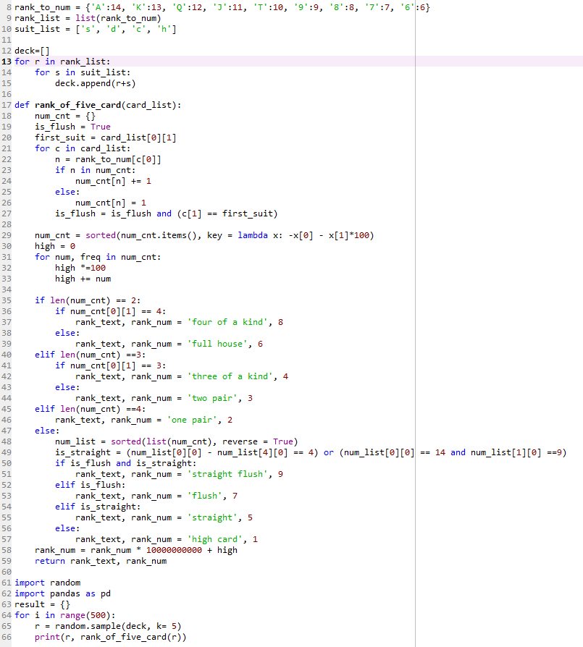Screen dimensions: 583x647
Task: Click 'num_cnt = {}' line
Action: (65, 116)
